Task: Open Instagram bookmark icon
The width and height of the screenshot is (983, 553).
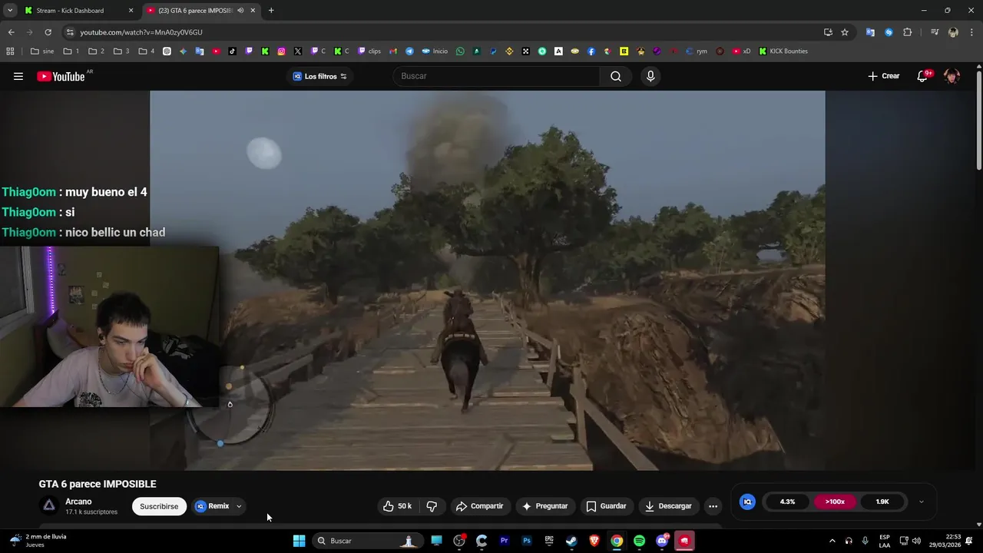Action: 282,51
